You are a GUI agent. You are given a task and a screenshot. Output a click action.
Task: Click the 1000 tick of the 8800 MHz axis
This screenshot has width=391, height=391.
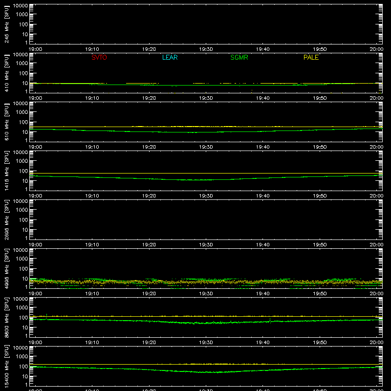[x=22, y=307]
